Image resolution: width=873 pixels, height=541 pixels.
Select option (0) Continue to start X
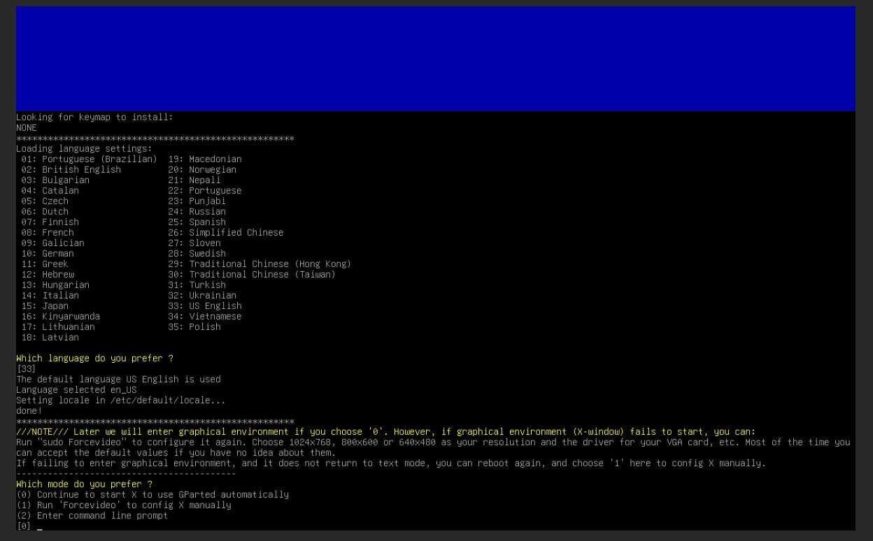(152, 495)
